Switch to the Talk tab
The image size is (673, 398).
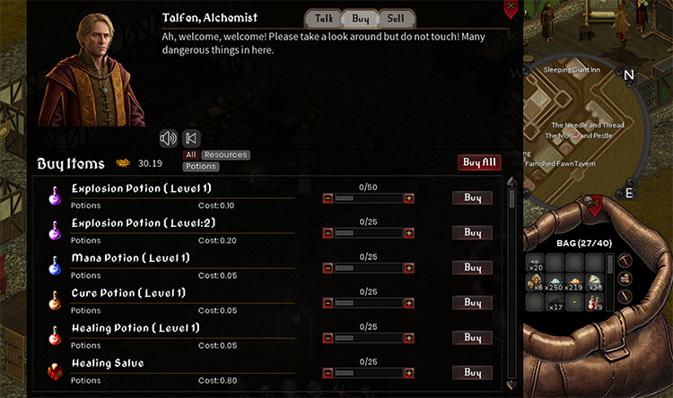point(324,19)
